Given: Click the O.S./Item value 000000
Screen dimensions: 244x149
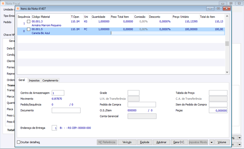Looking at the screenshot, I should tap(132, 110).
